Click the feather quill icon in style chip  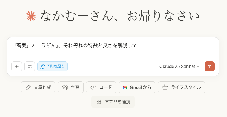(42, 66)
